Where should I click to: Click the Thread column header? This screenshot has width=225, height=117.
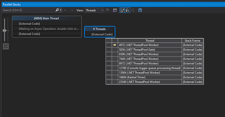(150, 40)
